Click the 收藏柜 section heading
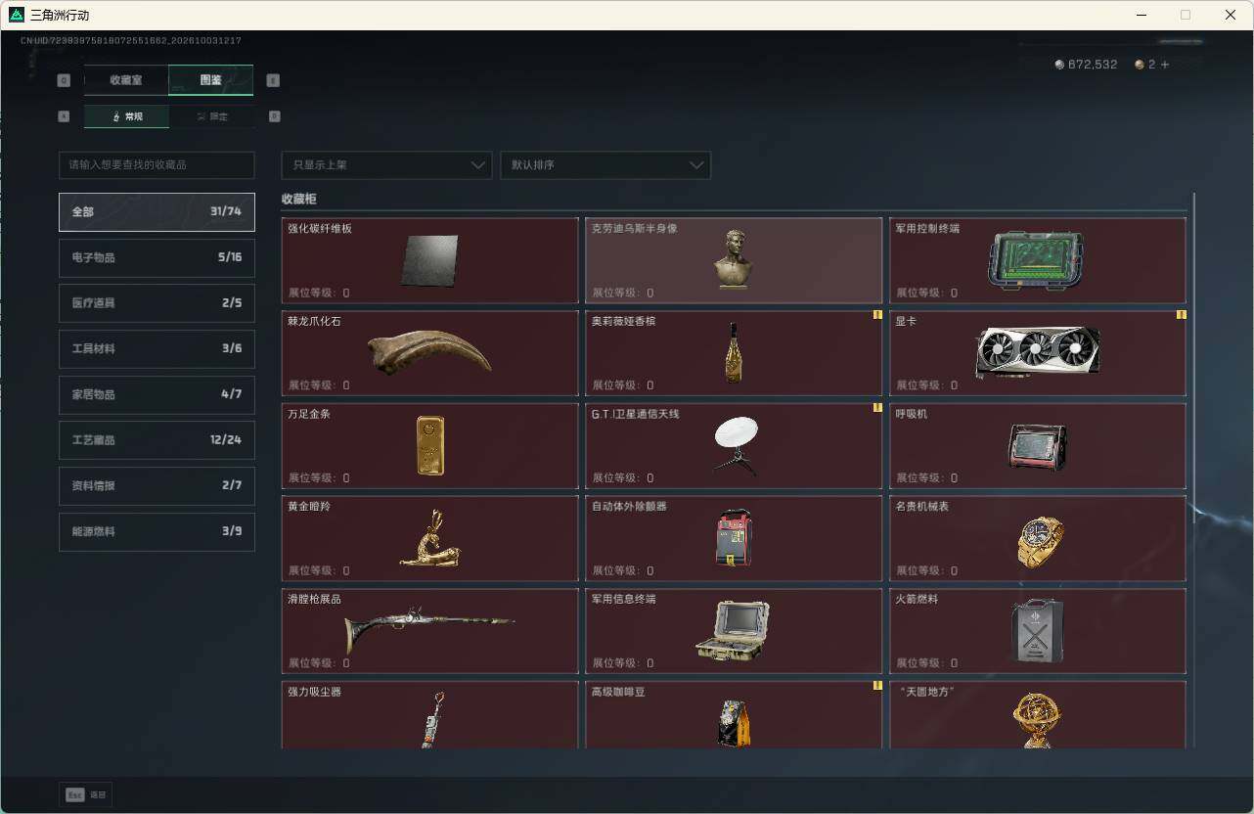 click(x=299, y=199)
